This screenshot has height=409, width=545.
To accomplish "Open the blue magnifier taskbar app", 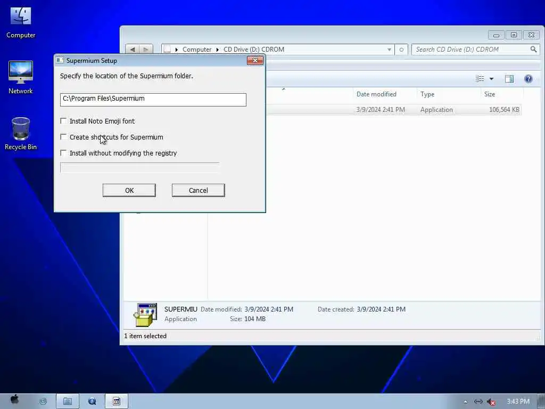I will click(x=92, y=401).
